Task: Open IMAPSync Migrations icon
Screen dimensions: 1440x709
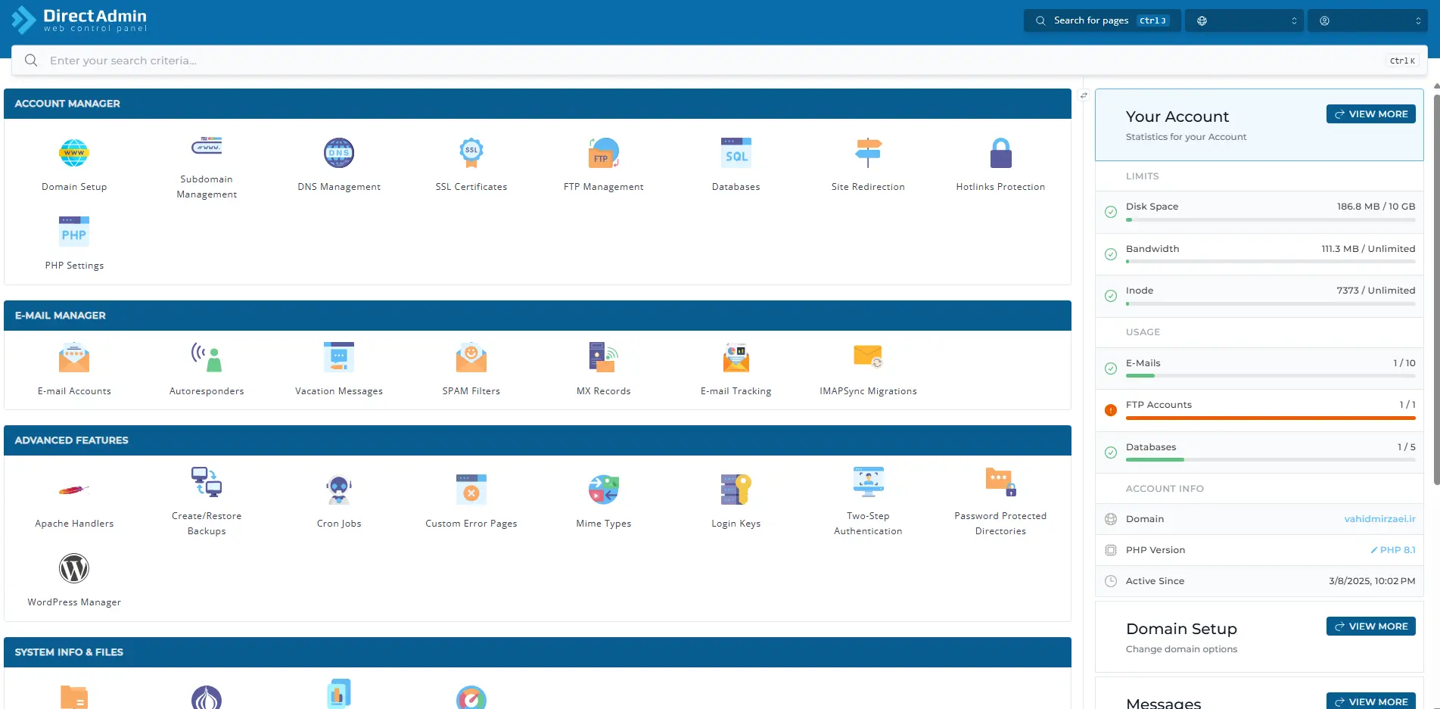Action: pyautogui.click(x=868, y=357)
